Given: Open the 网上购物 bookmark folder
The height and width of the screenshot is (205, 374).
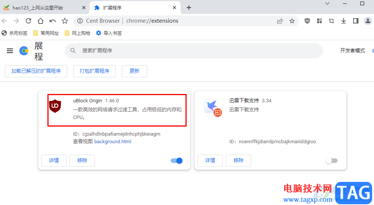Looking at the screenshot, I should [x=77, y=33].
